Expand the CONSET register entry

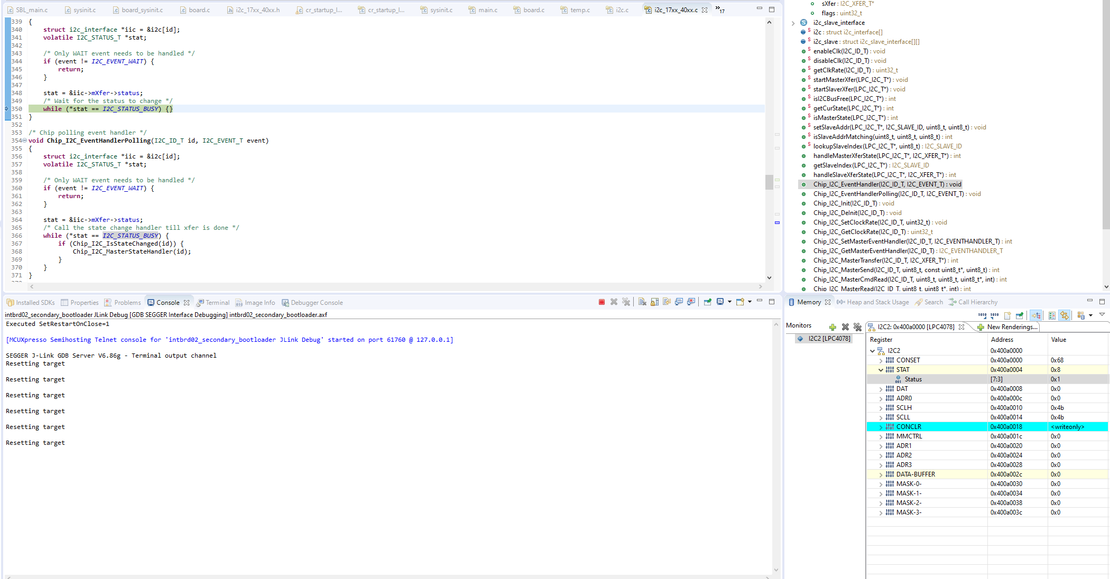coord(881,360)
